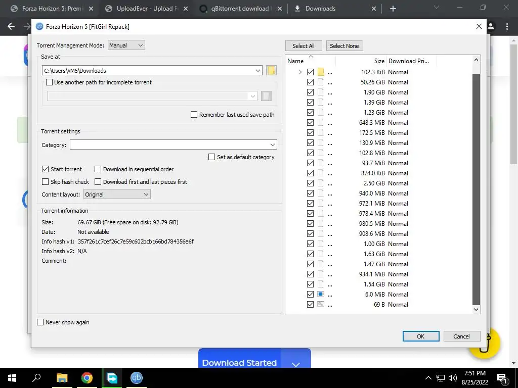518x388 pixels.
Task: Click the folder icon in the 102.3 KiB row
Action: tap(321, 72)
